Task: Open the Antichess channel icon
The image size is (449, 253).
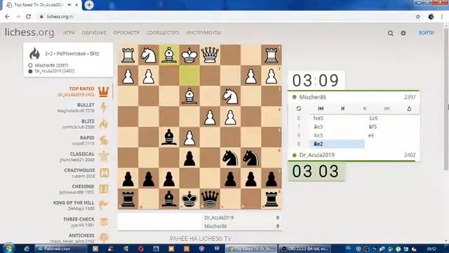Action: click(104, 238)
